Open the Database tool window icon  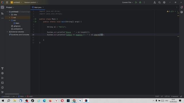coord(182,12)
